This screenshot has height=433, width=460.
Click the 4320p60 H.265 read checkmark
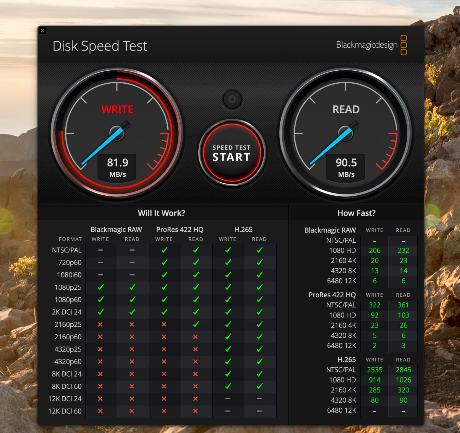click(260, 361)
